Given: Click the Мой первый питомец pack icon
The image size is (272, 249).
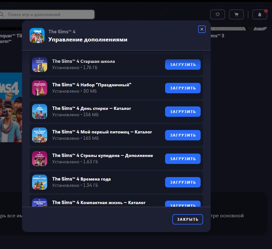Looking at the screenshot, I should click(40, 135).
